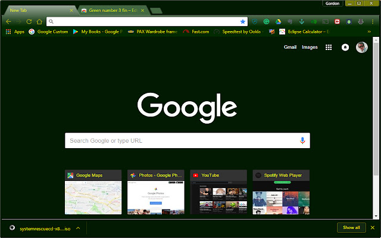Open the My Books - Google bookmark
Viewport: 381px width, 238px height.
tap(98, 32)
